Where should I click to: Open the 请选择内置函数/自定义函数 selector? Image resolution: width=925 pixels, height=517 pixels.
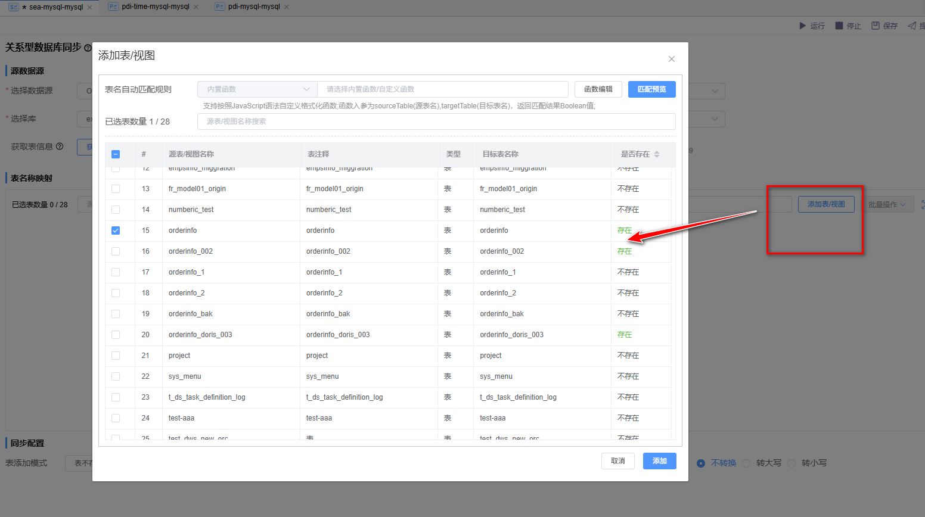tap(442, 89)
